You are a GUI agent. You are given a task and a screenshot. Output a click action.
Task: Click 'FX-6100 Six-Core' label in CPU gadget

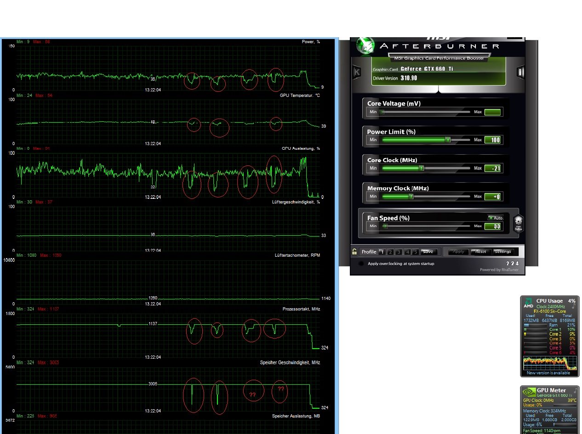pos(549,311)
